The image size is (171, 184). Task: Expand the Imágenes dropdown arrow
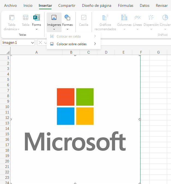(54, 29)
